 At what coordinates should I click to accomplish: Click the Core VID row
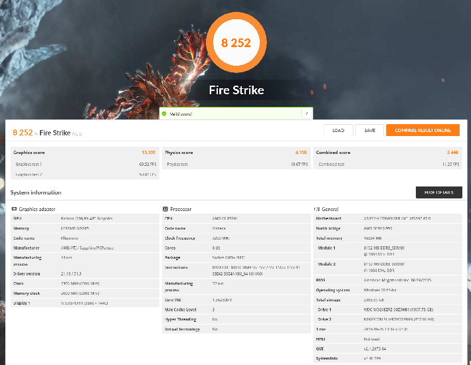(x=236, y=299)
